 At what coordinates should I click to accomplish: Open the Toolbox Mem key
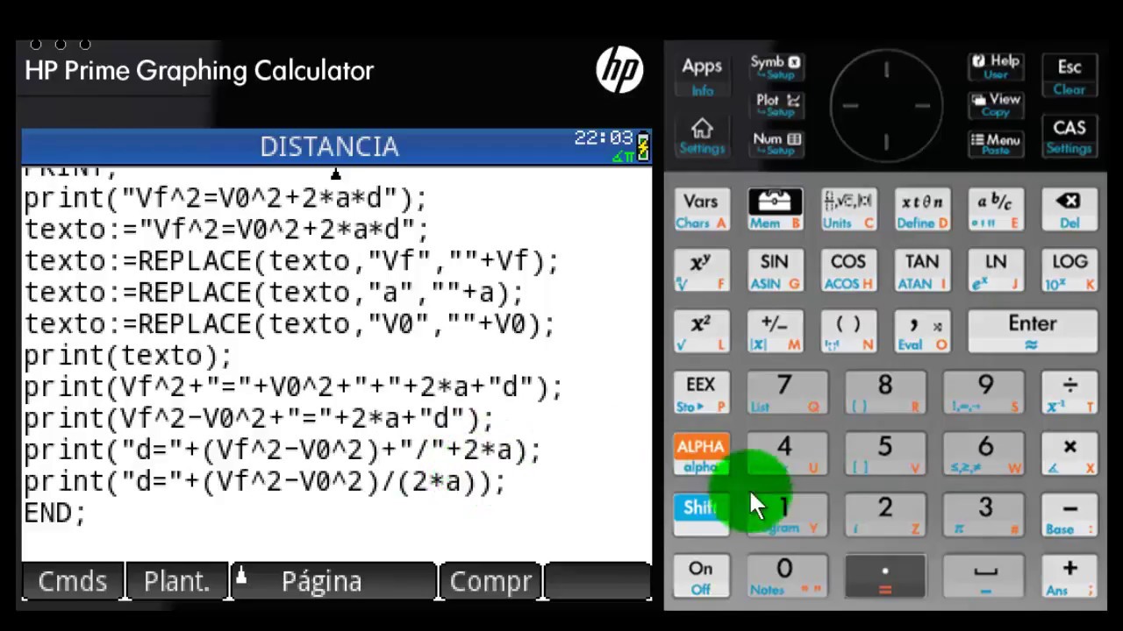pyautogui.click(x=775, y=211)
